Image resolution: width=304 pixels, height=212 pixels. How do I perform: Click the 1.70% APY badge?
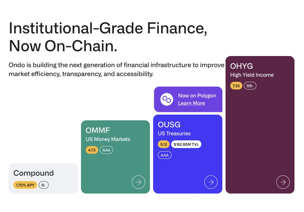tap(25, 185)
